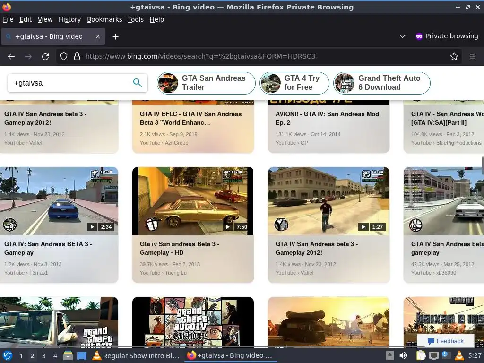
Task: Open the volume speaker tray icon
Action: click(x=403, y=355)
